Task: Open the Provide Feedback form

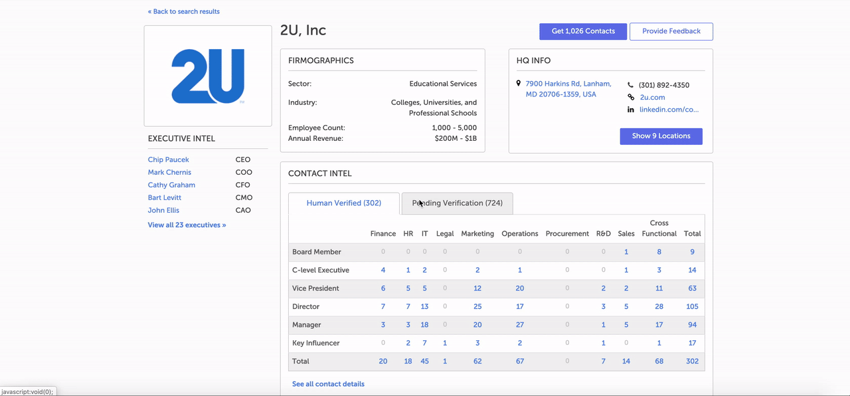Action: tap(671, 31)
